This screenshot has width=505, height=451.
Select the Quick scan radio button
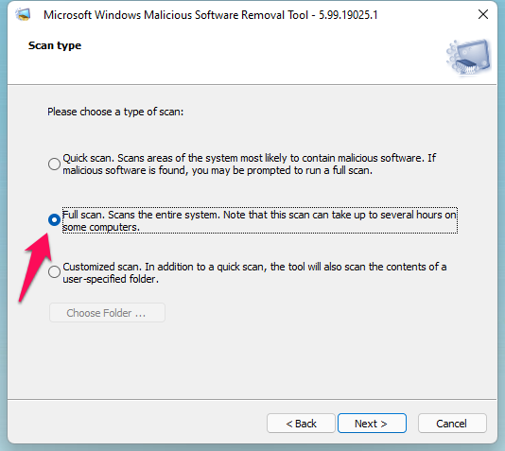(54, 164)
